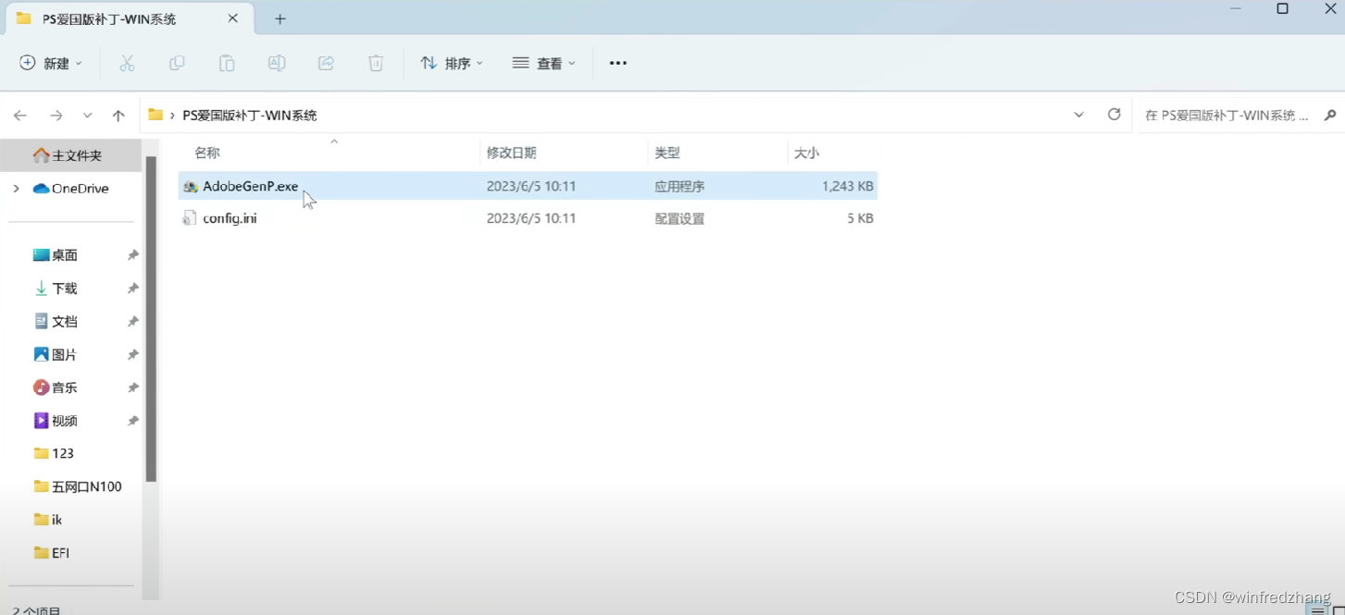Open 下载 in sidebar
The height and width of the screenshot is (615, 1345).
65,289
